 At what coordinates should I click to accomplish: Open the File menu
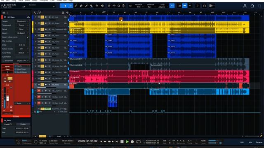(2, 0)
